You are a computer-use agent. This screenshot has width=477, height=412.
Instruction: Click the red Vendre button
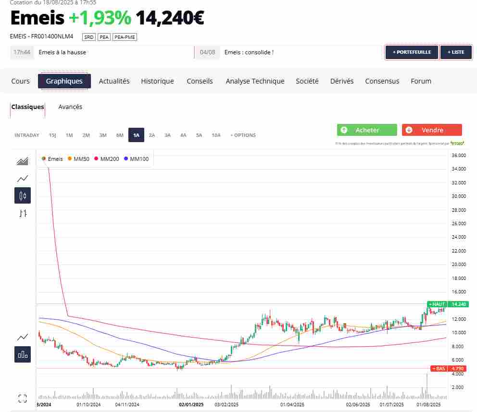point(431,130)
